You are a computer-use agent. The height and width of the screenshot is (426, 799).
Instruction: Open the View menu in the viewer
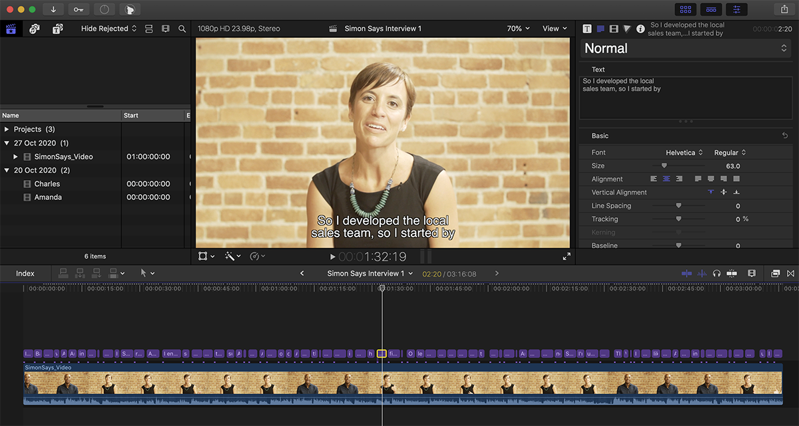[555, 29]
